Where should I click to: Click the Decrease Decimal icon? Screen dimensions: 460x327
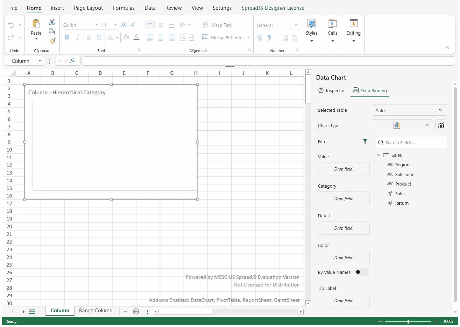295,38
